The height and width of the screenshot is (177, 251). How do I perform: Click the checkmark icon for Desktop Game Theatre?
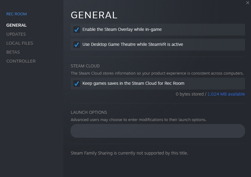(77, 44)
